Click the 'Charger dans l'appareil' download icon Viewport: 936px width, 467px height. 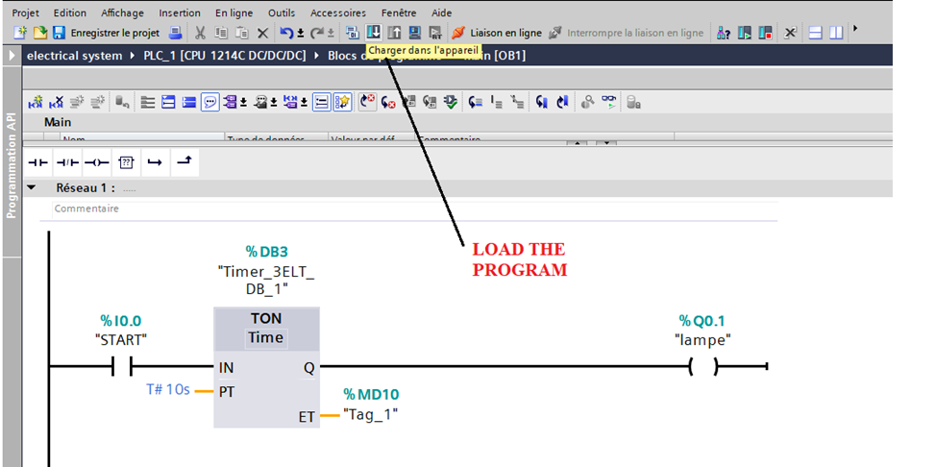[374, 33]
